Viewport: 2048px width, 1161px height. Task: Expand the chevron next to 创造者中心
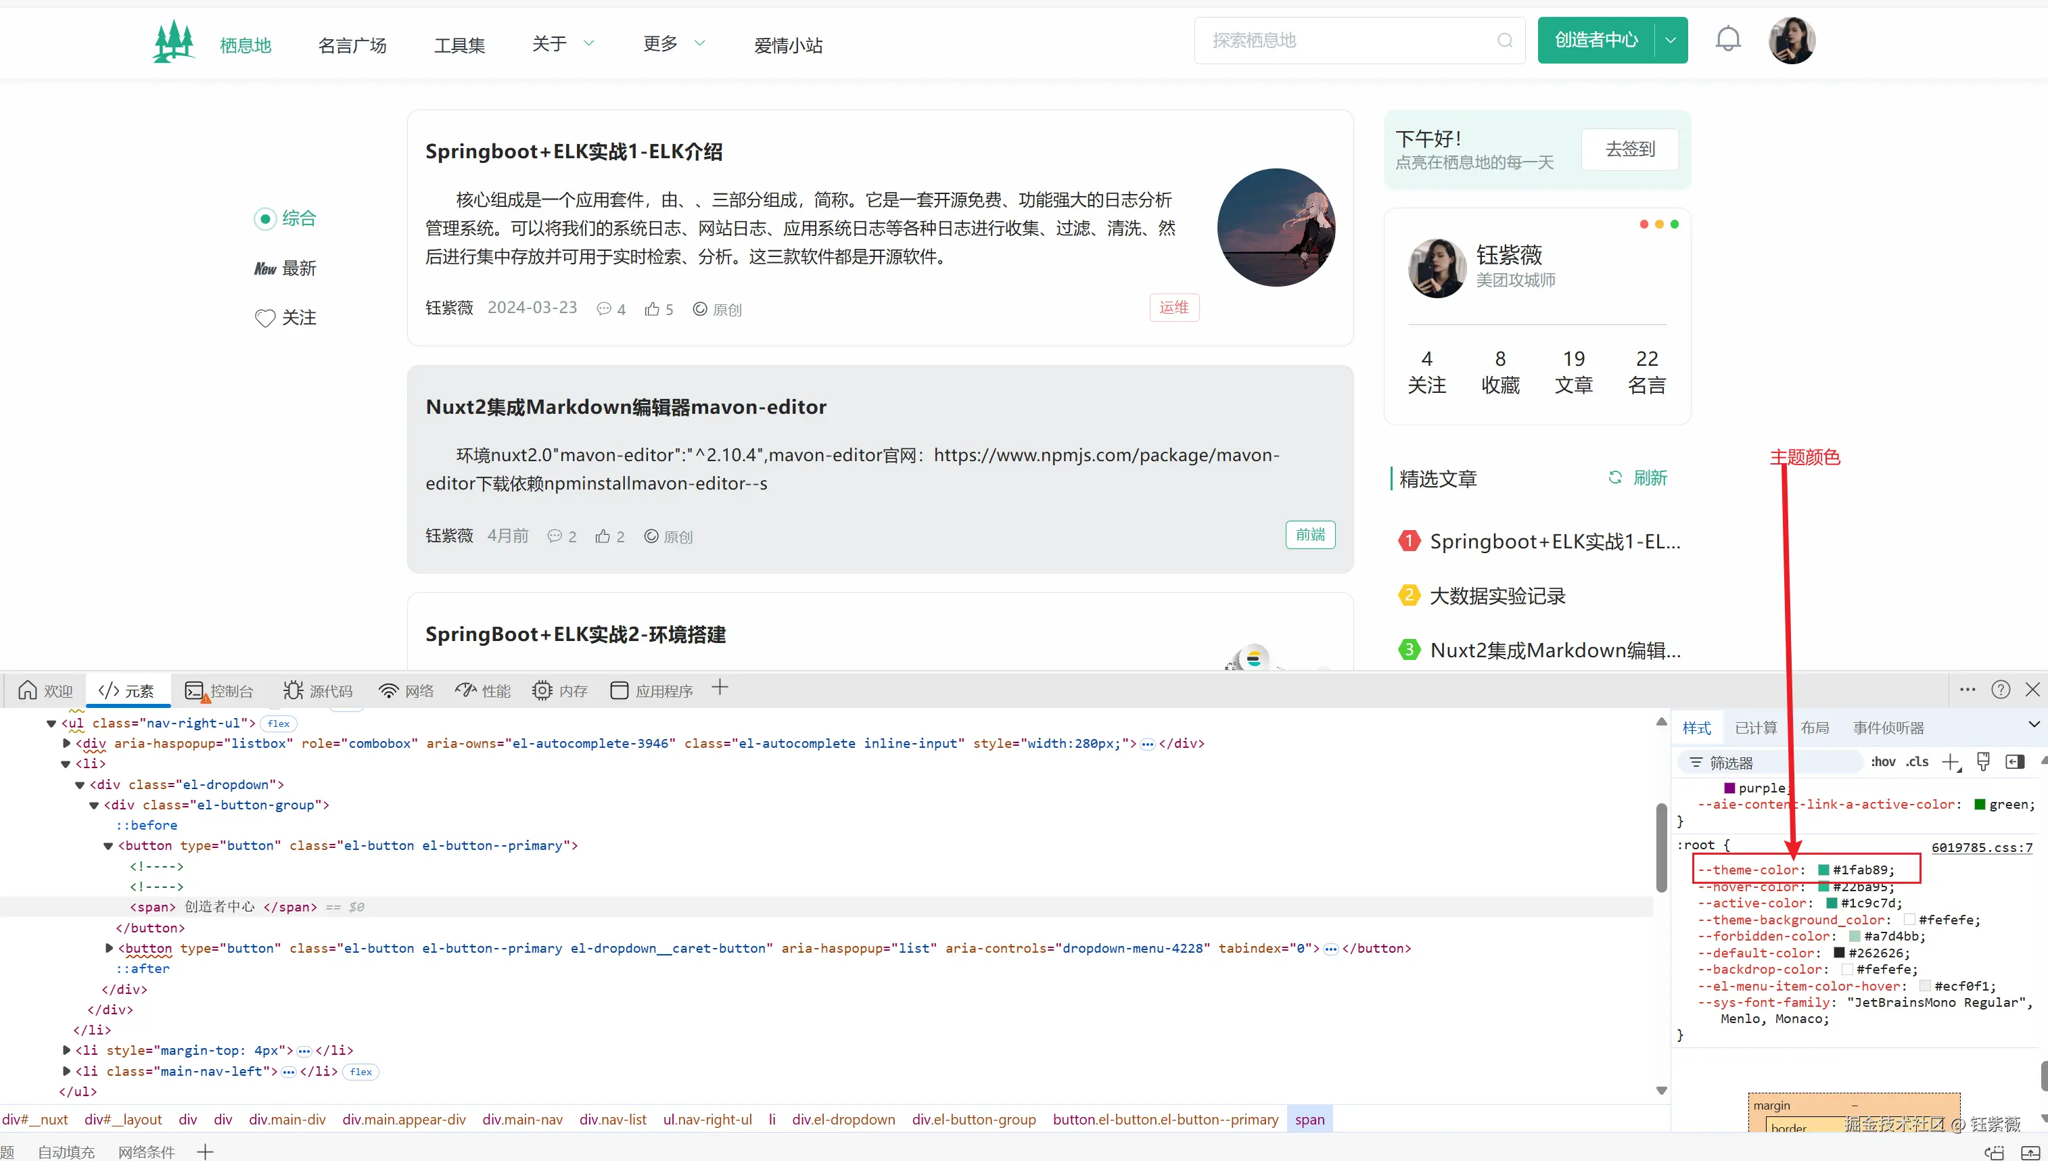[1671, 40]
